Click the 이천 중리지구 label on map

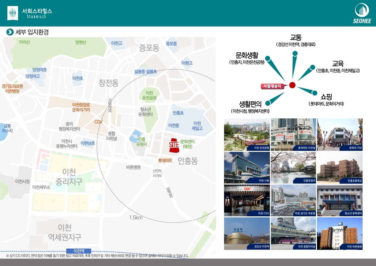69,177
